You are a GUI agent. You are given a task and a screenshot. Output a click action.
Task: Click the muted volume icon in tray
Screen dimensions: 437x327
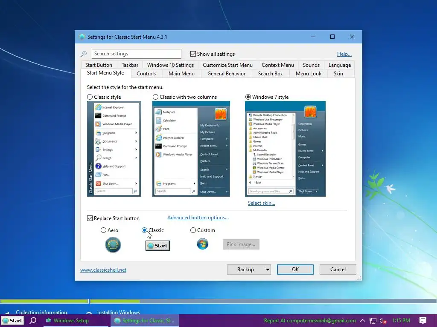(x=383, y=321)
